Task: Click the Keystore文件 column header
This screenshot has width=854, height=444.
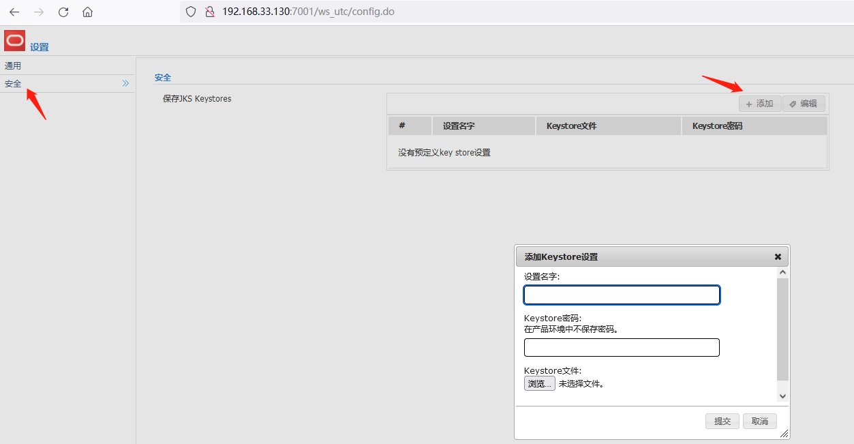Action: pos(609,125)
